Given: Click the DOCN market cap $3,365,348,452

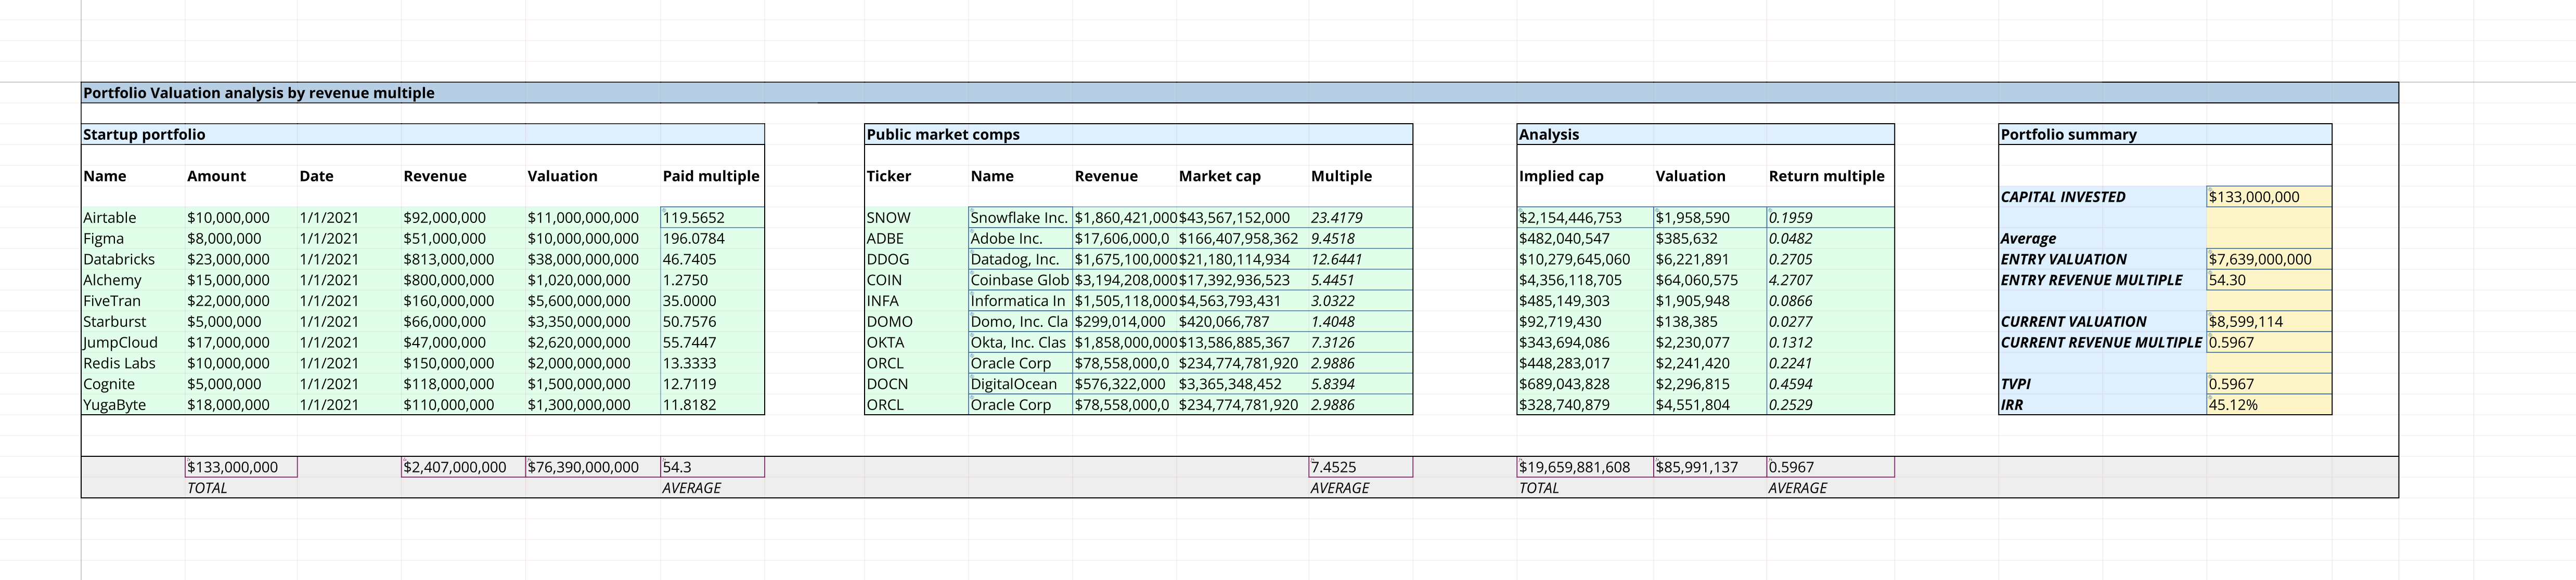Looking at the screenshot, I should (x=1242, y=385).
